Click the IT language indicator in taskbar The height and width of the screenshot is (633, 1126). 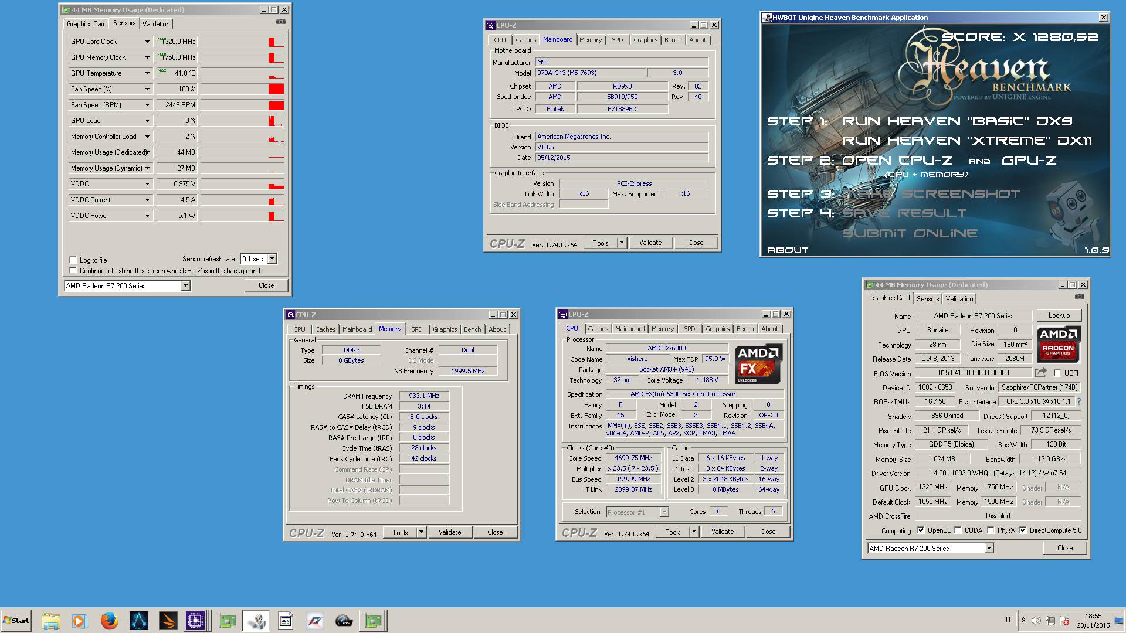point(1009,620)
